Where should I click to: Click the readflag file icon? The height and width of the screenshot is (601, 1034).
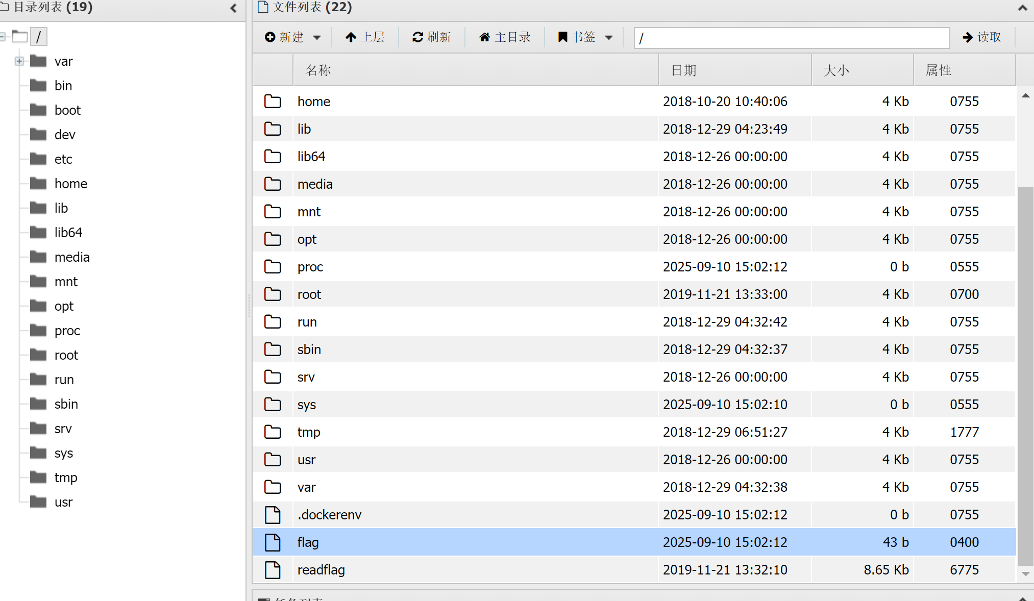(x=273, y=570)
